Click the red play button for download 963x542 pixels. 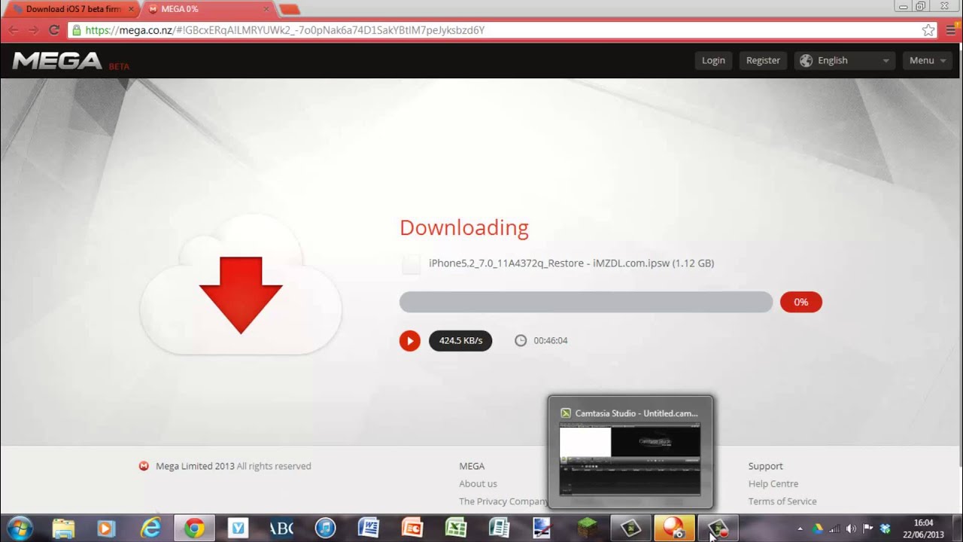coord(409,340)
